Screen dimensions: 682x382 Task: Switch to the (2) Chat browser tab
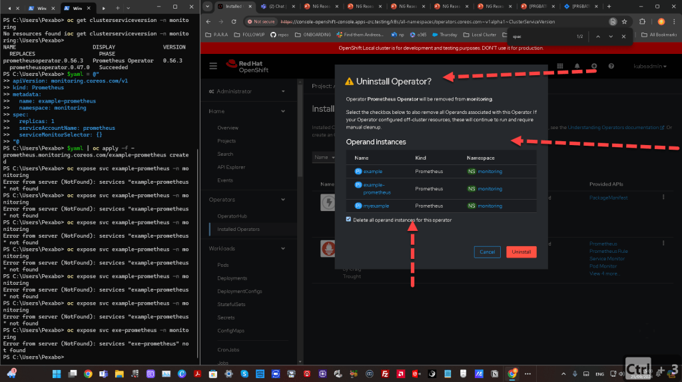[x=277, y=7]
